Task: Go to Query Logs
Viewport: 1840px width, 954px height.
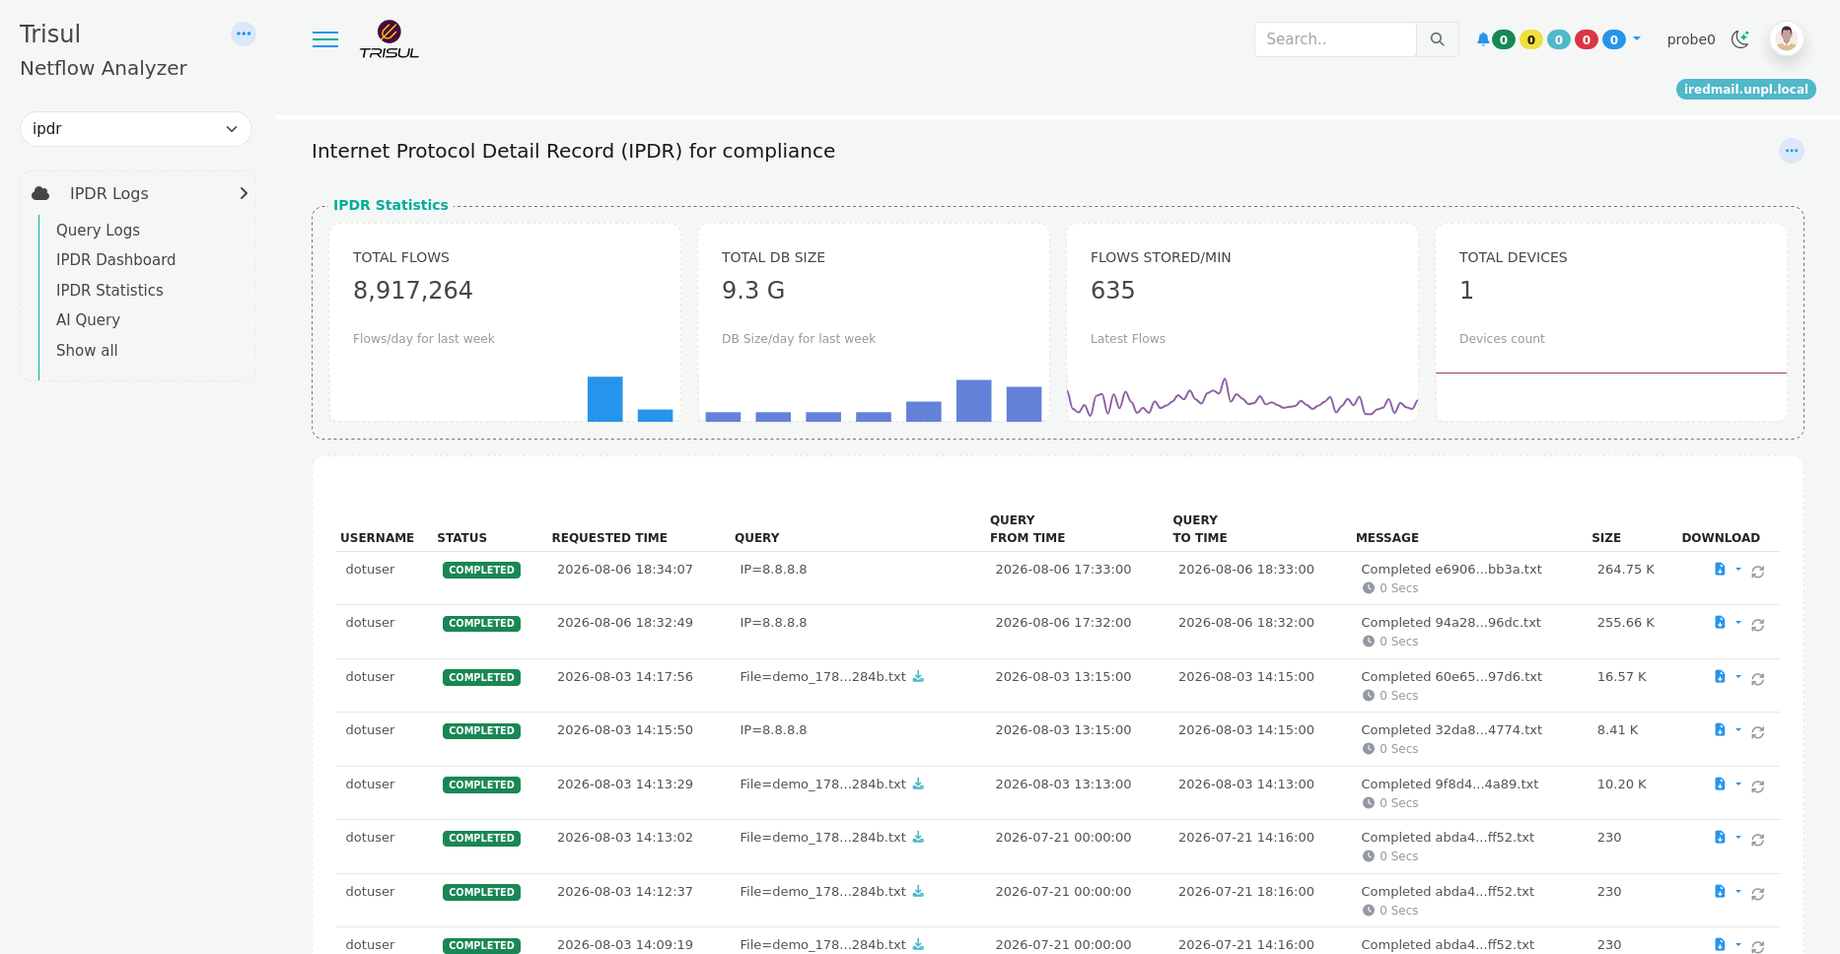Action: (98, 230)
